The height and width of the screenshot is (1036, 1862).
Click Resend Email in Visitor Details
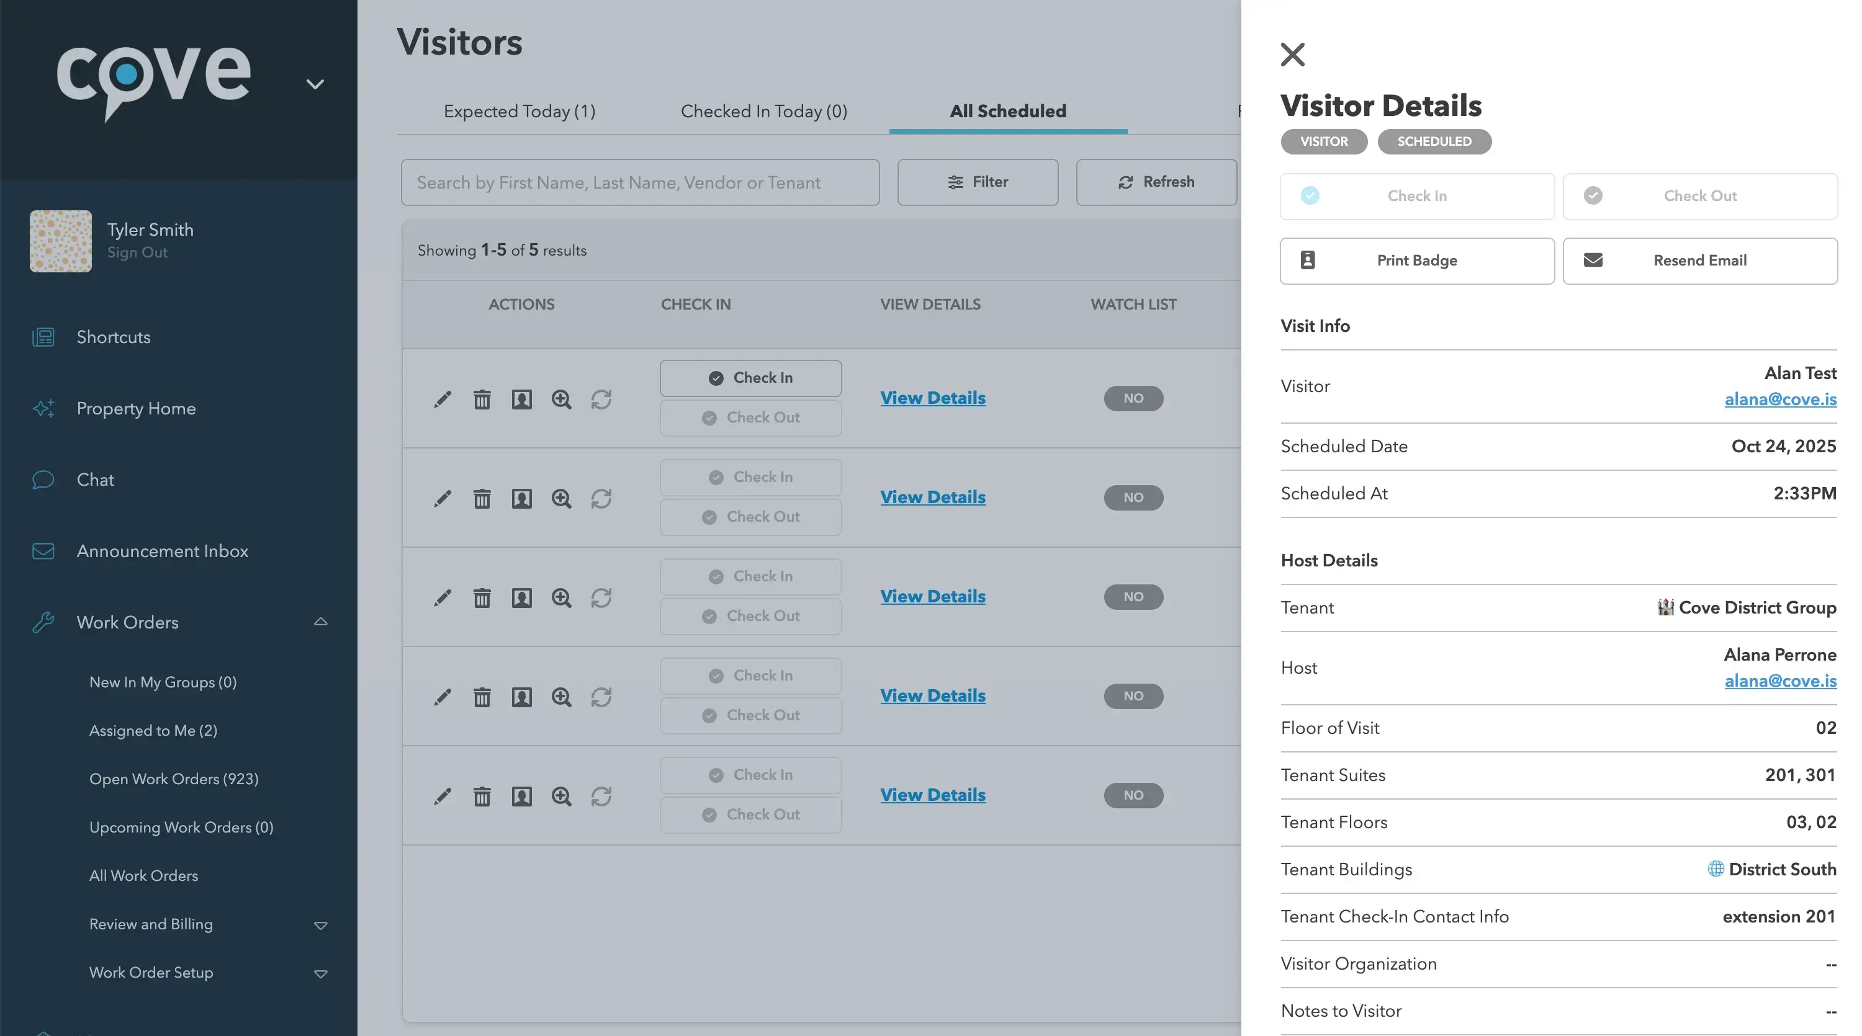1699,261
